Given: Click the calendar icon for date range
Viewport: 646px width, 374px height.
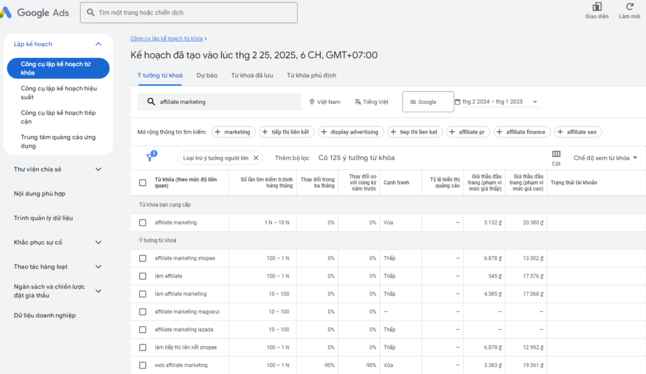Looking at the screenshot, I should click(457, 102).
